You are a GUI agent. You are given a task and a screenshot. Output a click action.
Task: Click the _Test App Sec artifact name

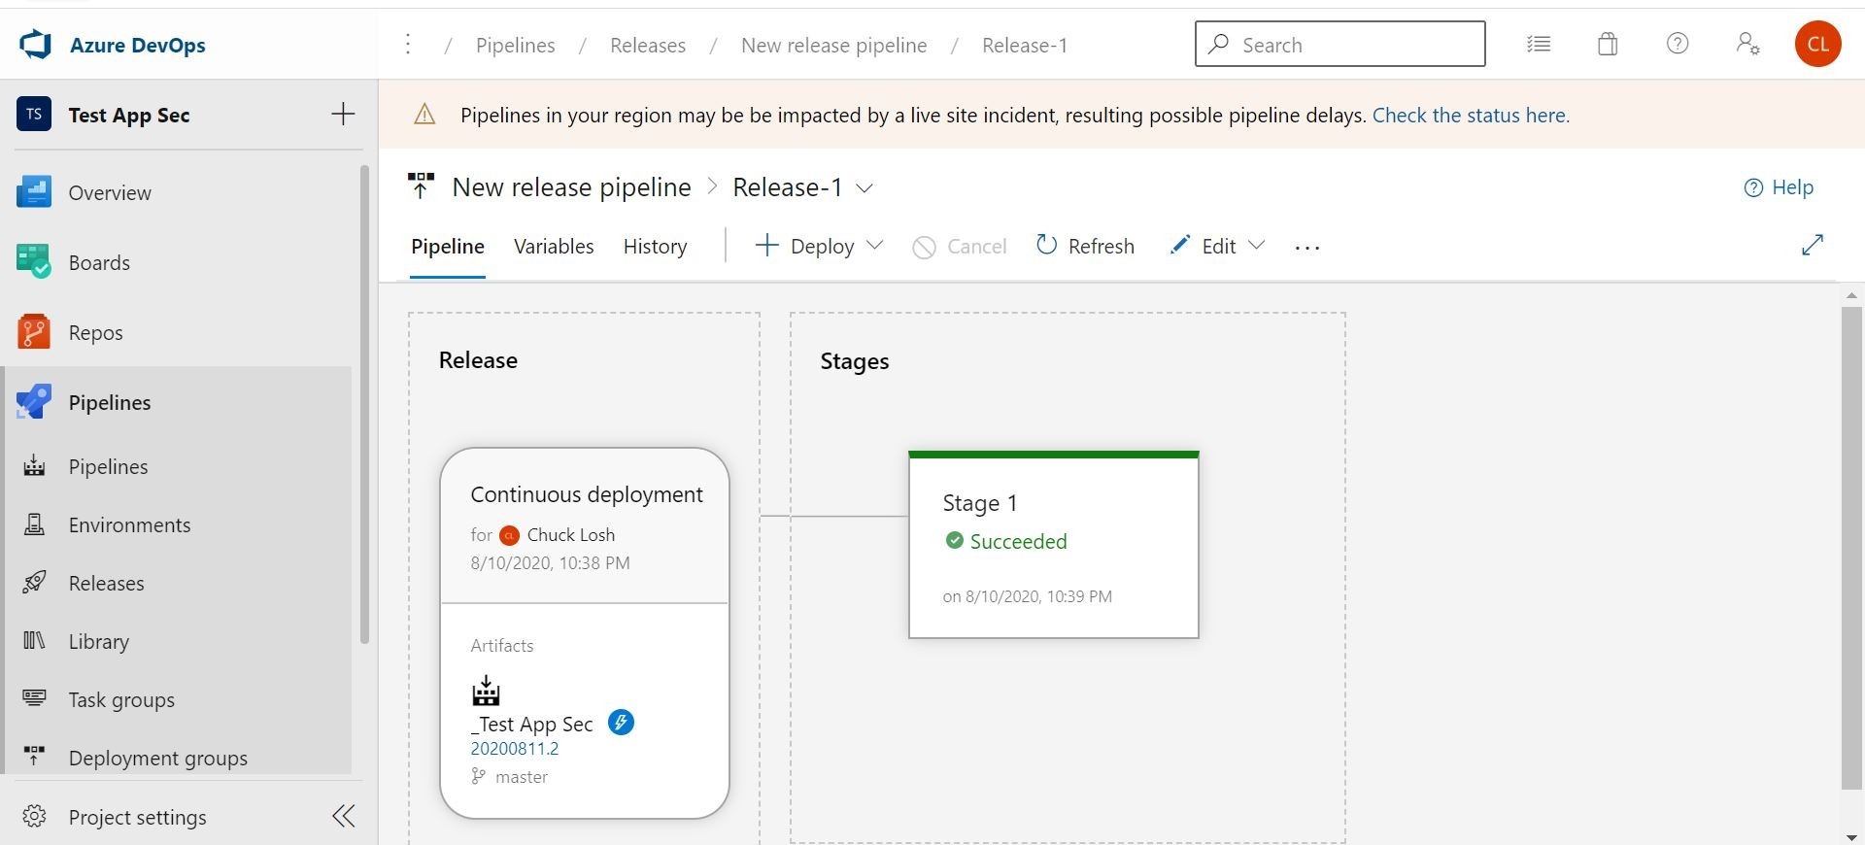tap(532, 725)
